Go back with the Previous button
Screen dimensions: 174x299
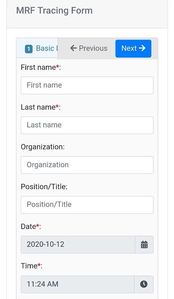88,49
